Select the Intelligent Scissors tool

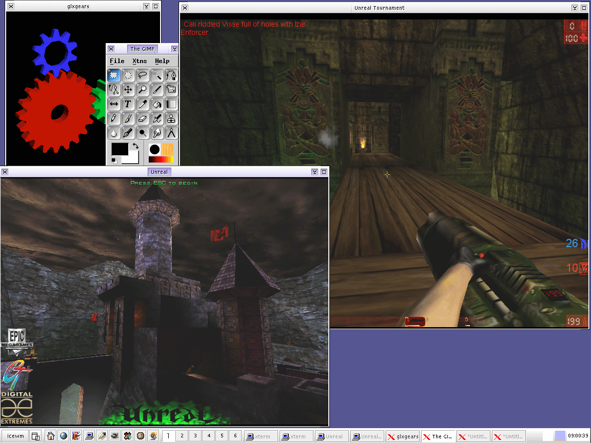pos(114,90)
